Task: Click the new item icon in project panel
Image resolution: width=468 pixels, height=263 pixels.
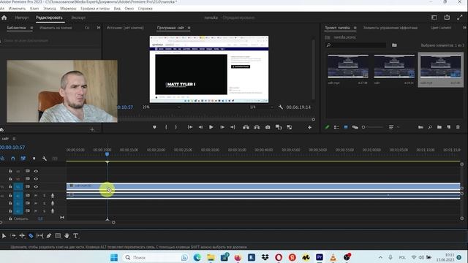Action: point(448,127)
